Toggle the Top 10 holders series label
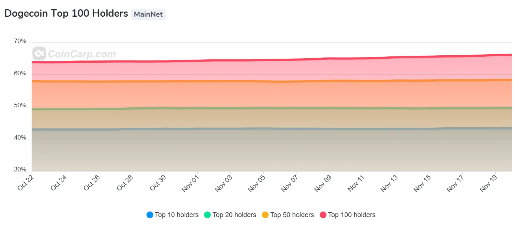This screenshot has height=226, width=519. [x=177, y=215]
